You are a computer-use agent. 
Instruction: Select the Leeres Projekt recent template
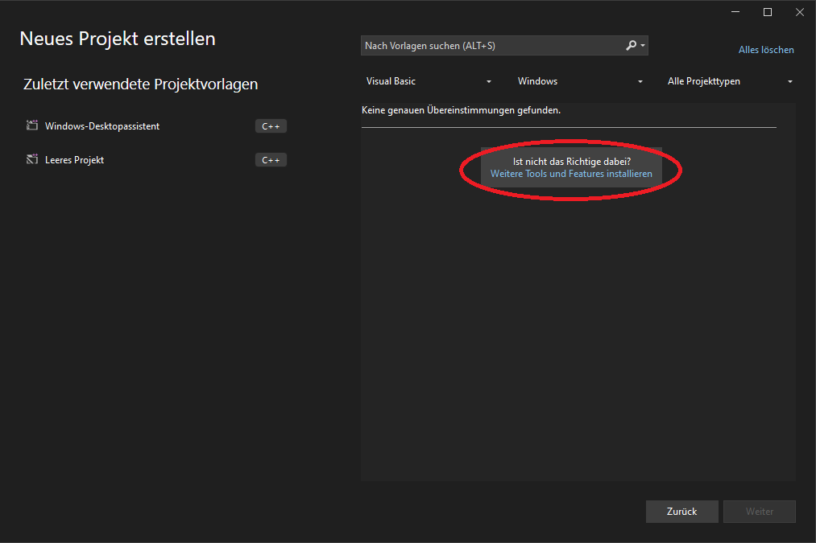point(156,160)
